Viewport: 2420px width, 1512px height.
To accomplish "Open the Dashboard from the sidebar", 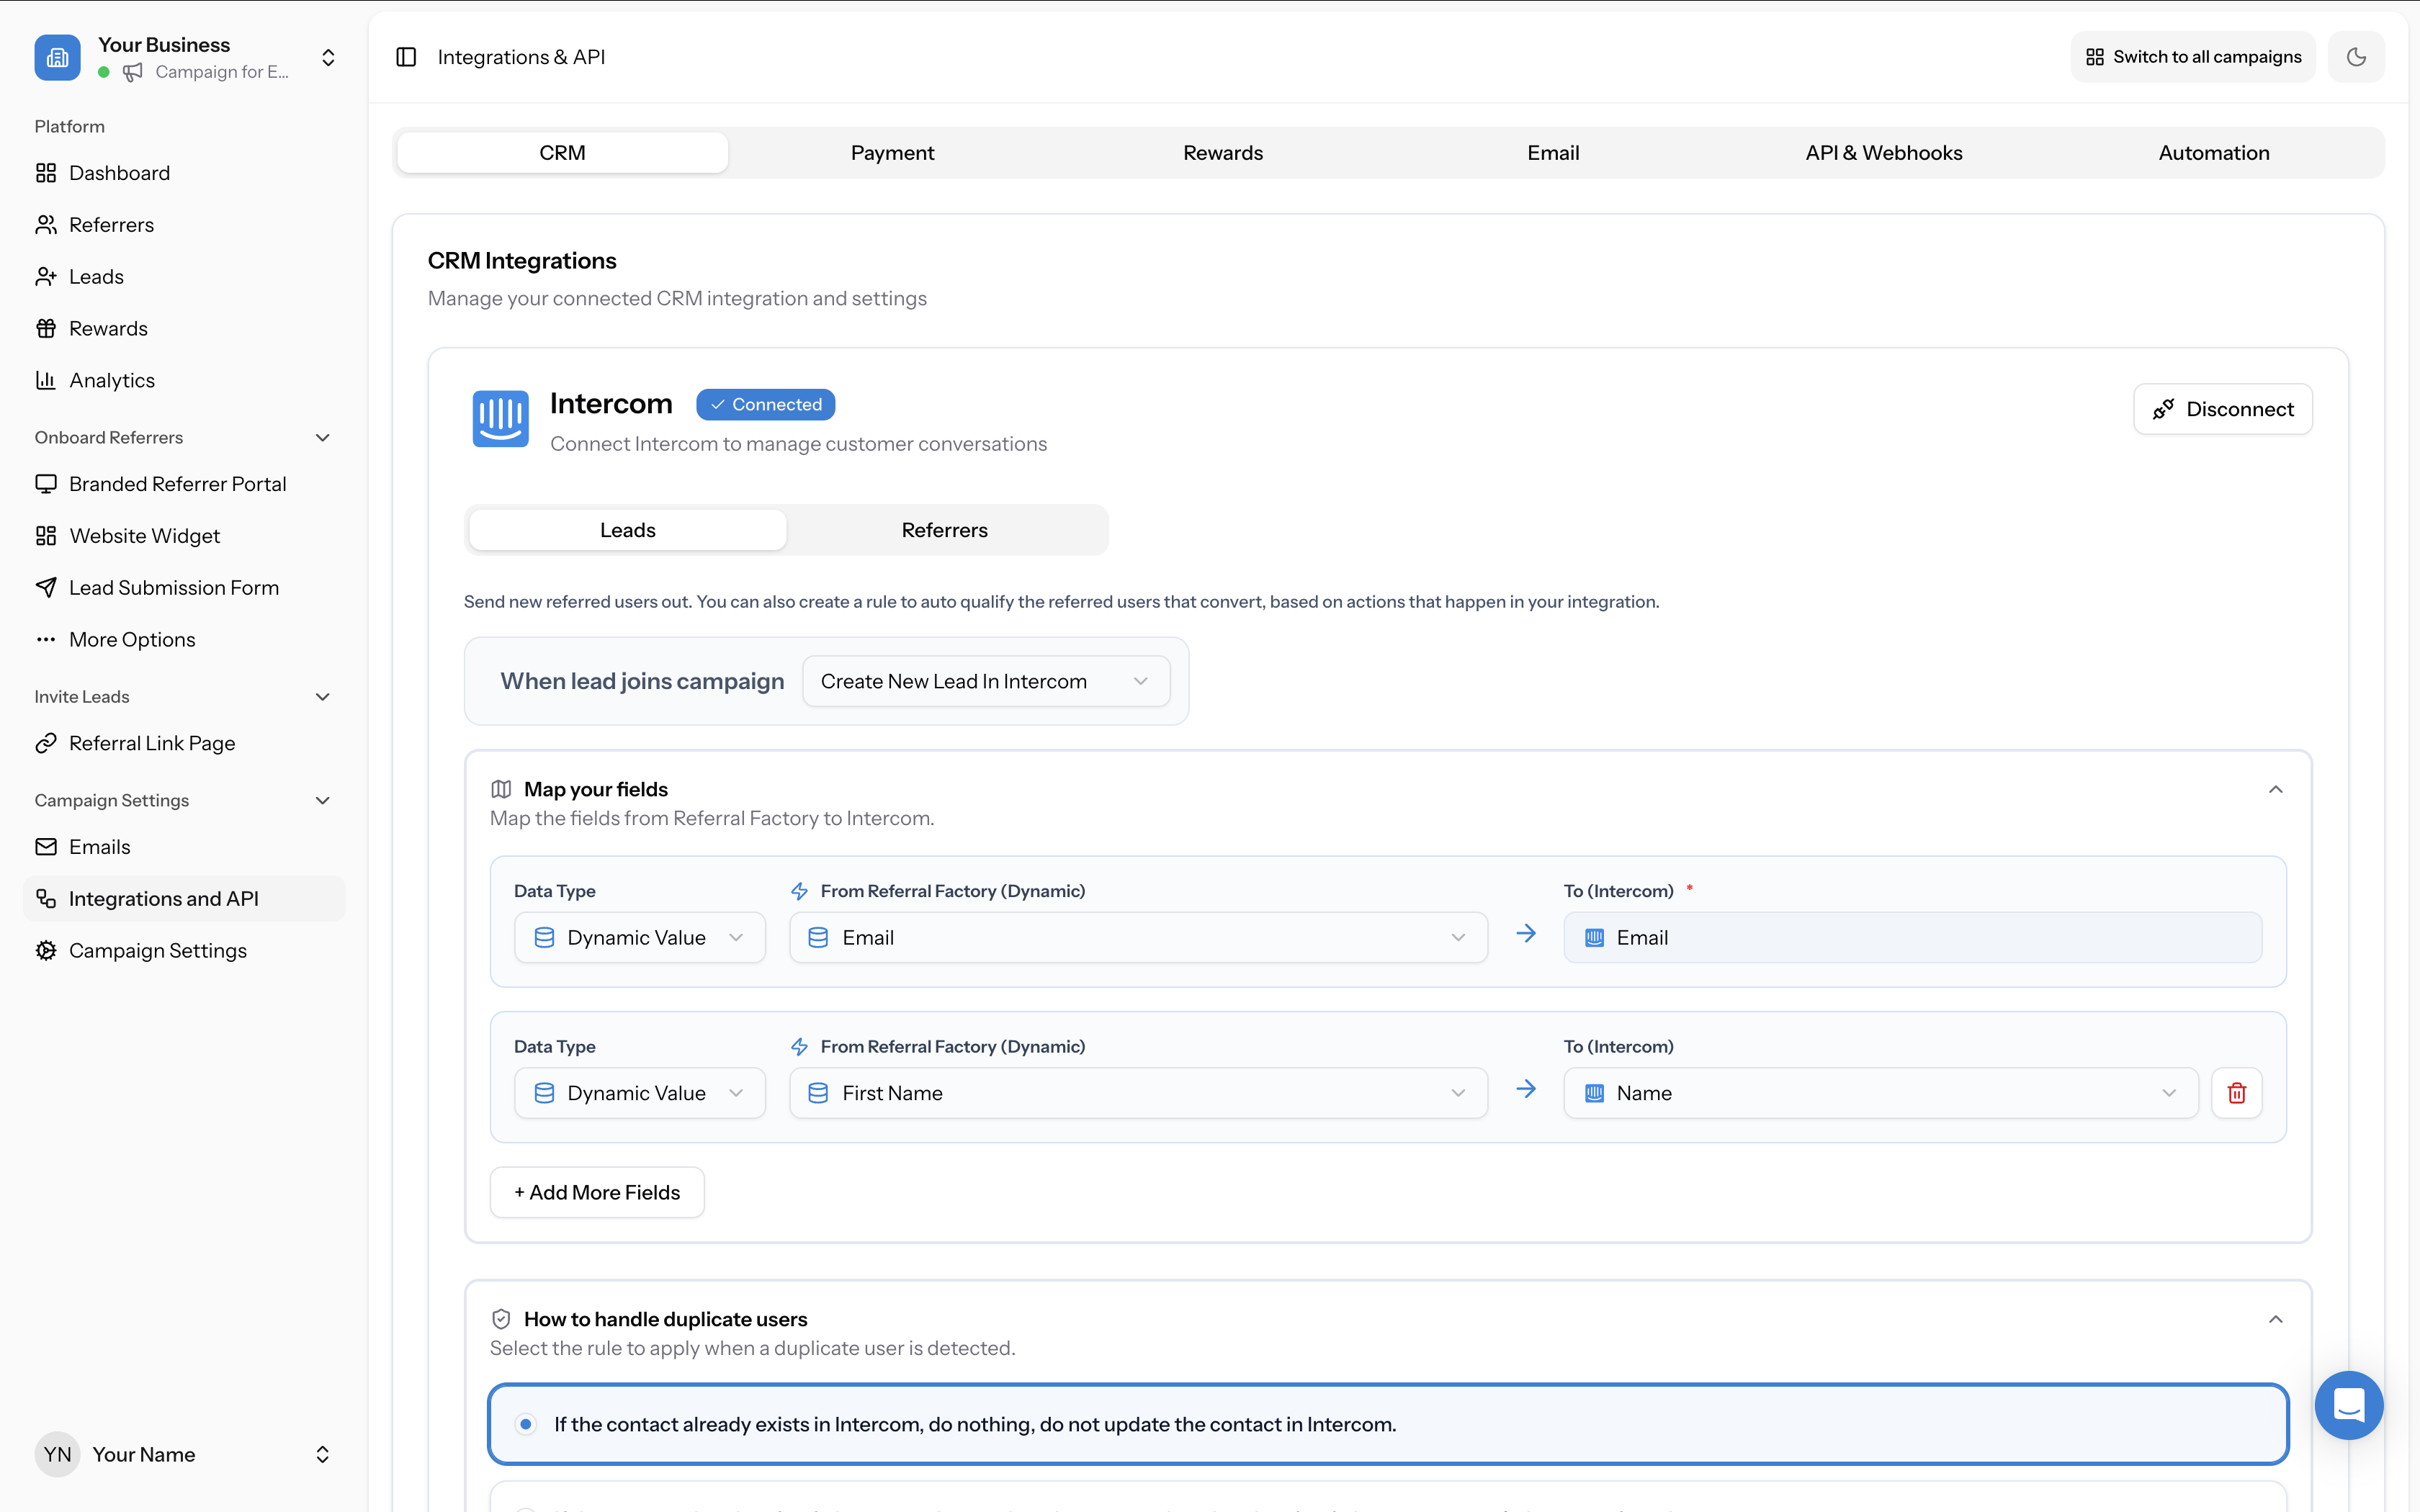I will [x=120, y=172].
